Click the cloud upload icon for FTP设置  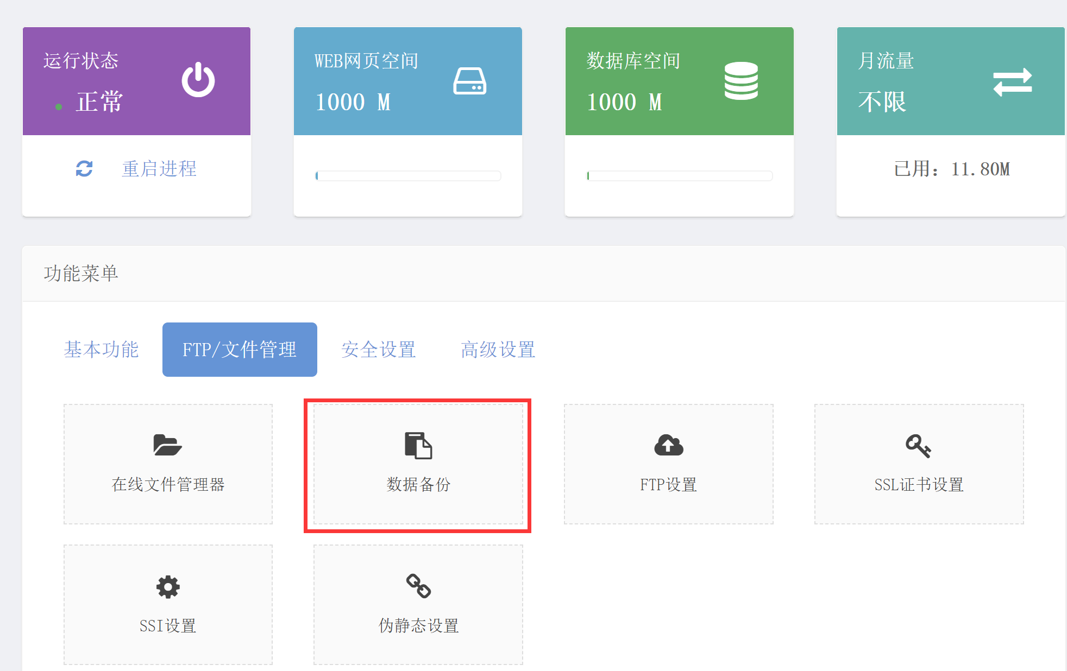point(669,445)
